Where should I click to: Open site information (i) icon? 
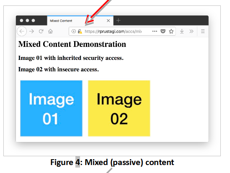point(74,31)
